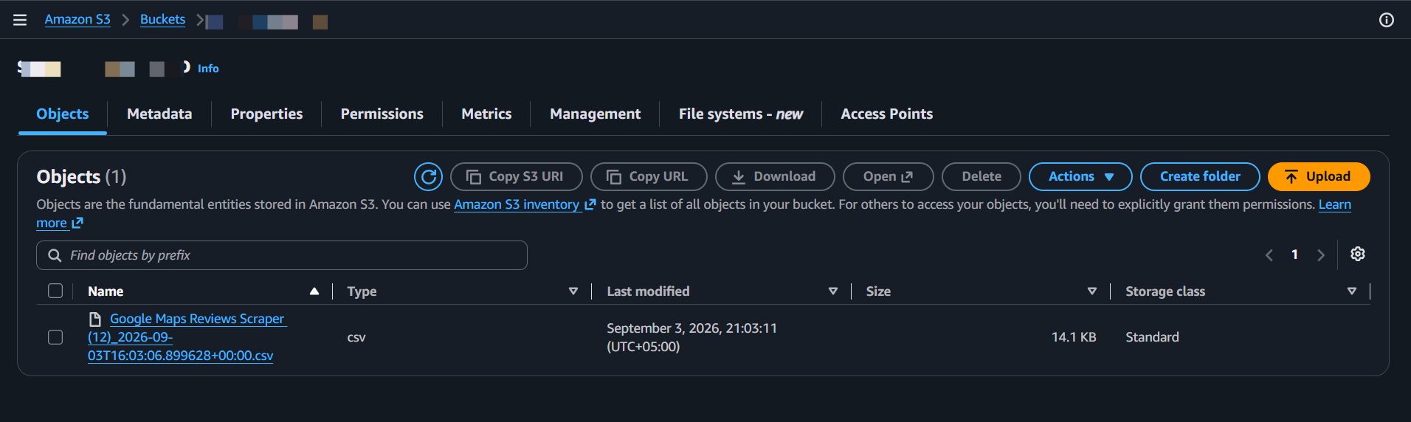The image size is (1411, 422).
Task: Click the Delete button
Action: (982, 176)
